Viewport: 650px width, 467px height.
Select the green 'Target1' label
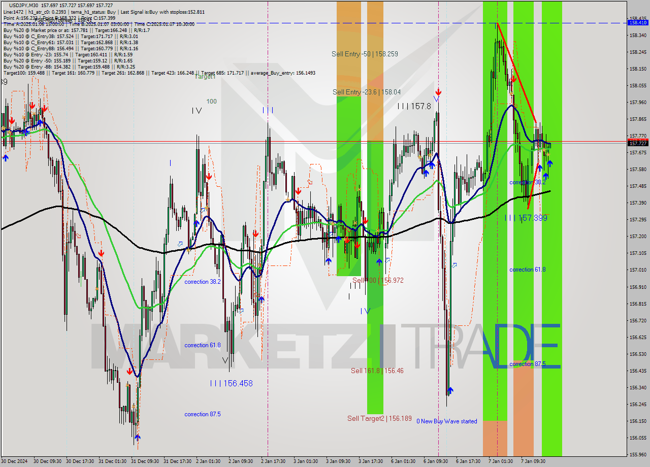click(x=205, y=77)
